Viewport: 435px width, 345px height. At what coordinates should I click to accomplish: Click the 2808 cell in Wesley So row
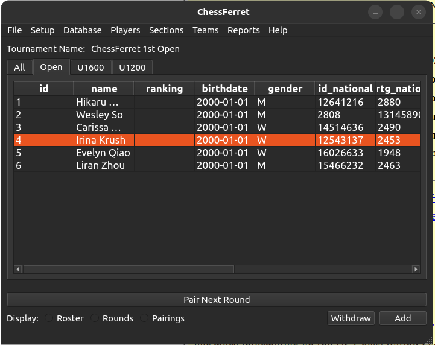[x=345, y=115]
